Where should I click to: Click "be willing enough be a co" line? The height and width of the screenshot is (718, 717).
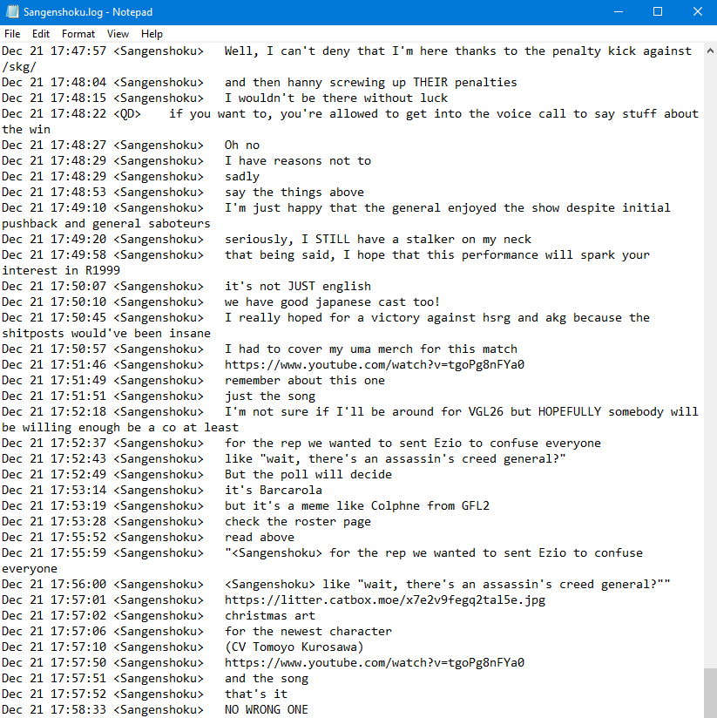120,428
